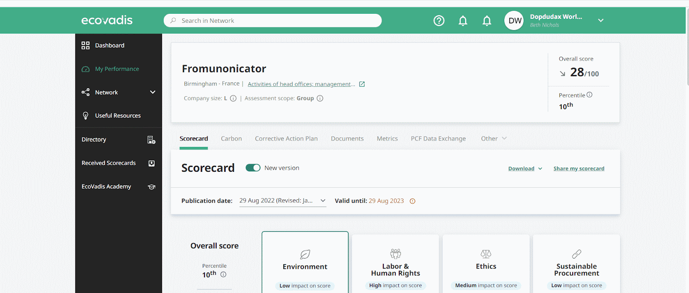Click the Ethics scales icon

click(x=486, y=254)
